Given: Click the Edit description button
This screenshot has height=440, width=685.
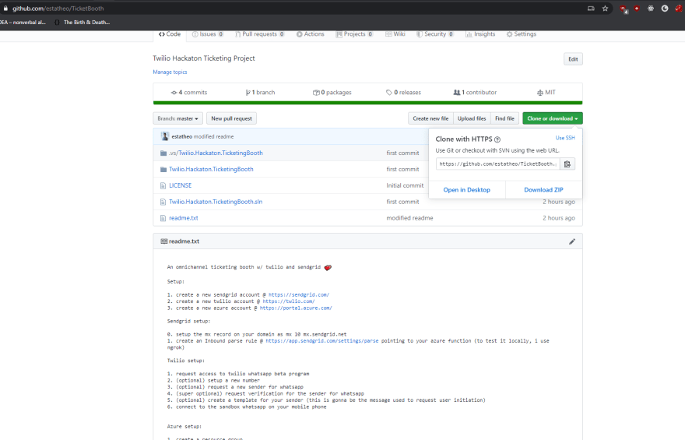Looking at the screenshot, I should point(573,59).
